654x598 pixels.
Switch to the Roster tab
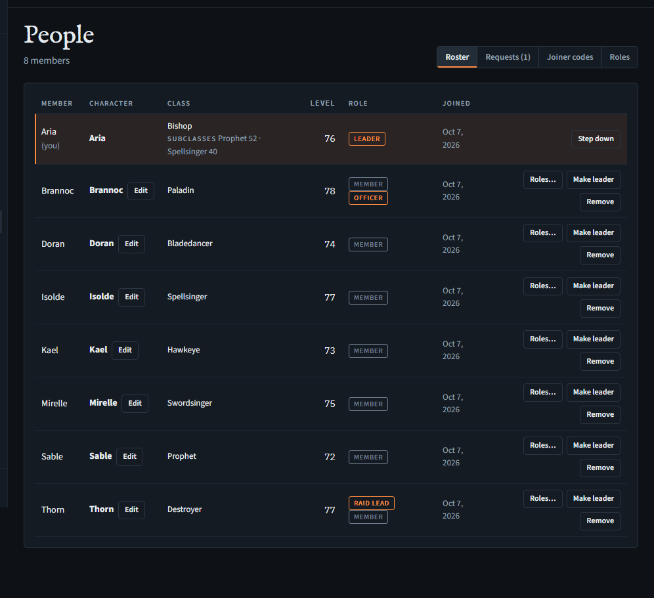point(457,57)
